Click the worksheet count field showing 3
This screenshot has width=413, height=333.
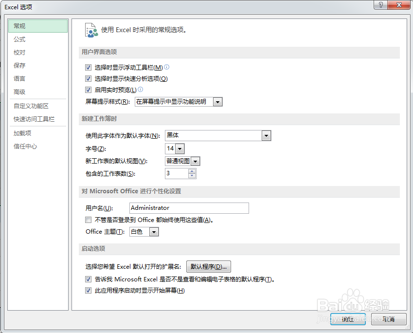tap(177, 173)
